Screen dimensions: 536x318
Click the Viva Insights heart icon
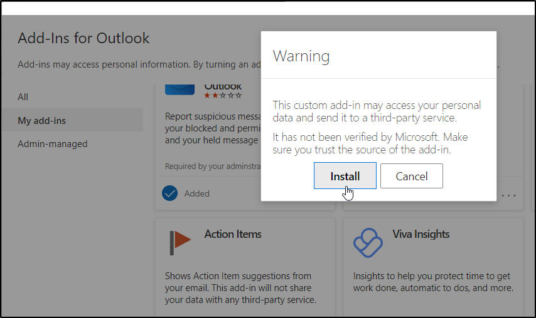click(368, 243)
